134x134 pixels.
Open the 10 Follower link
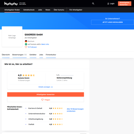[32, 47]
